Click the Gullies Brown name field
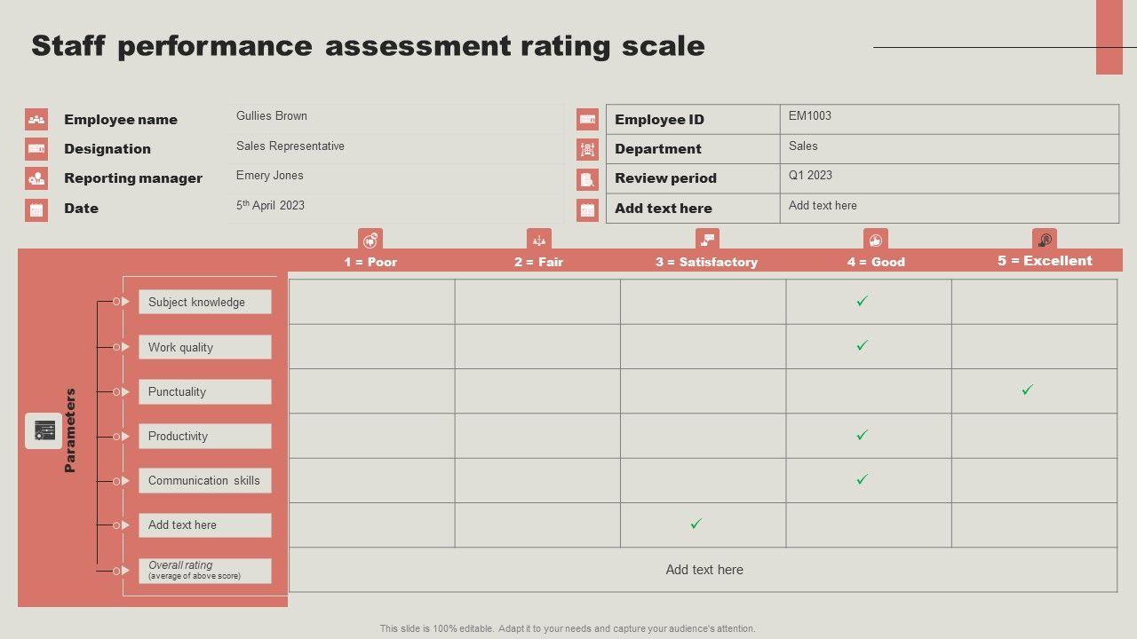Image resolution: width=1137 pixels, height=639 pixels. [396, 119]
